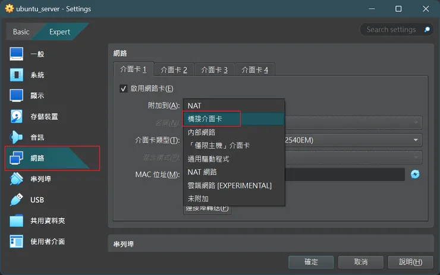Viewport: 440px width, 275px height.
Task: Open help with 說明(H) button
Action: [x=410, y=262]
